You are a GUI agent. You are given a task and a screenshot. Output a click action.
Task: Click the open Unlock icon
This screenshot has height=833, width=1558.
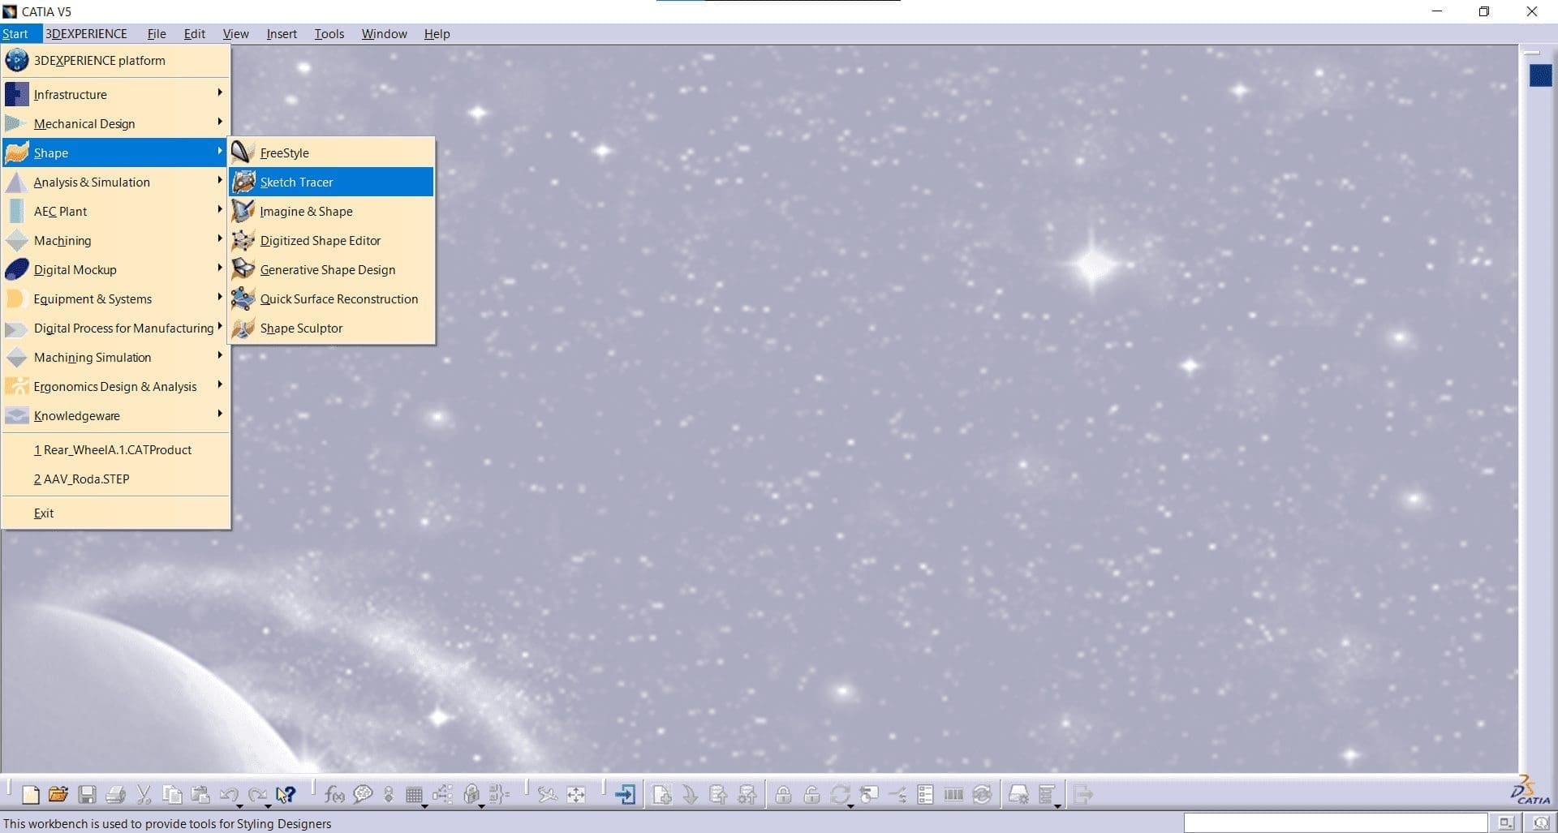coord(811,795)
